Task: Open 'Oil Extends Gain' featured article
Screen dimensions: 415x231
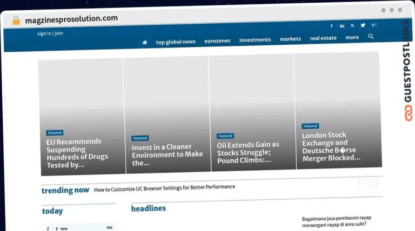Action: 248,152
